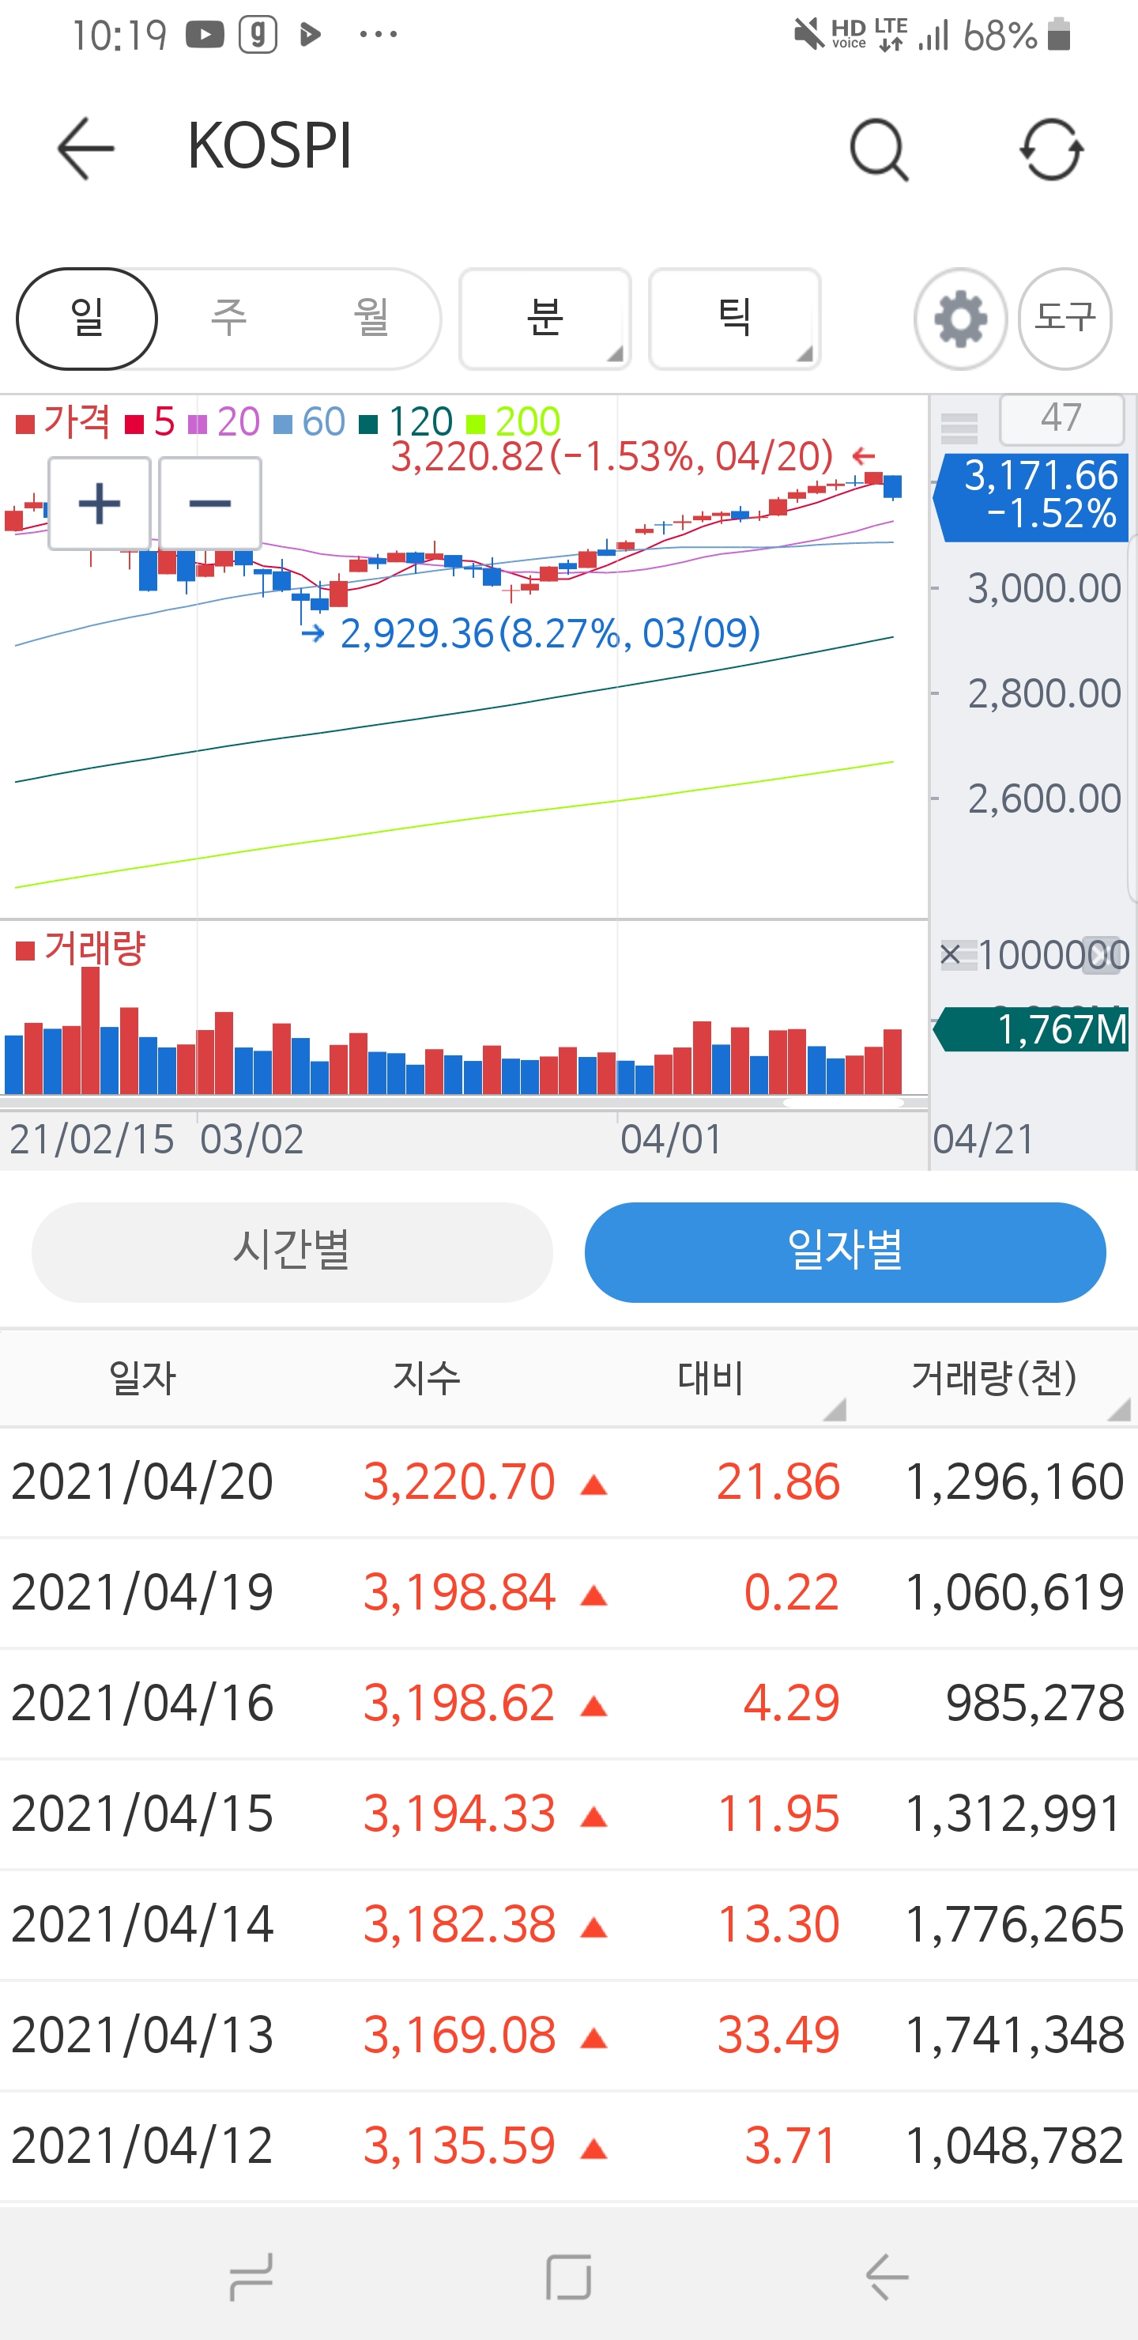Screen dimensions: 1138x2340
Task: Toggle the 200-day moving average legend
Action: [x=513, y=422]
